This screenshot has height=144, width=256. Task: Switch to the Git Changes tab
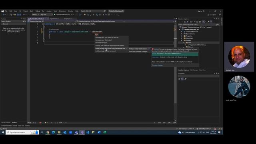[194, 70]
